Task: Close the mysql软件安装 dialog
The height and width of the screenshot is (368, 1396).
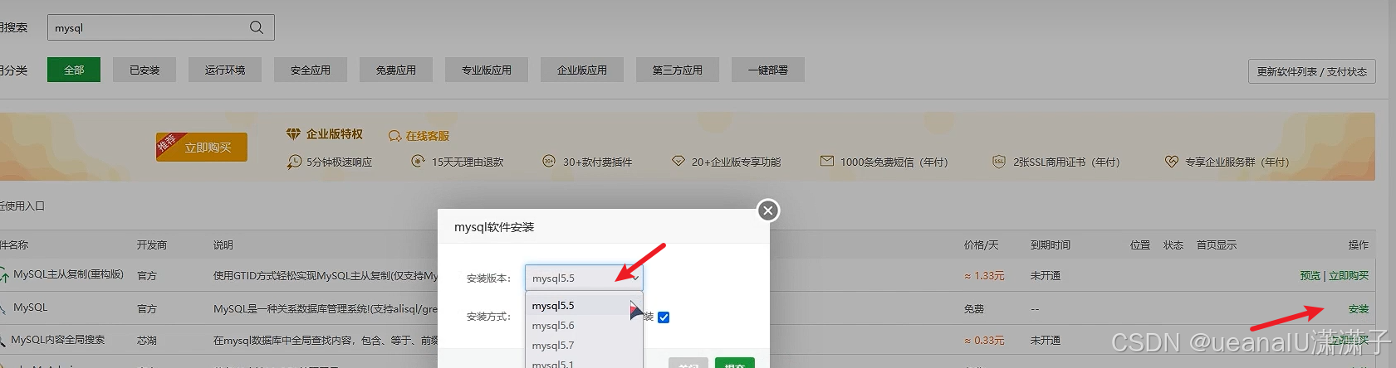Action: [768, 211]
